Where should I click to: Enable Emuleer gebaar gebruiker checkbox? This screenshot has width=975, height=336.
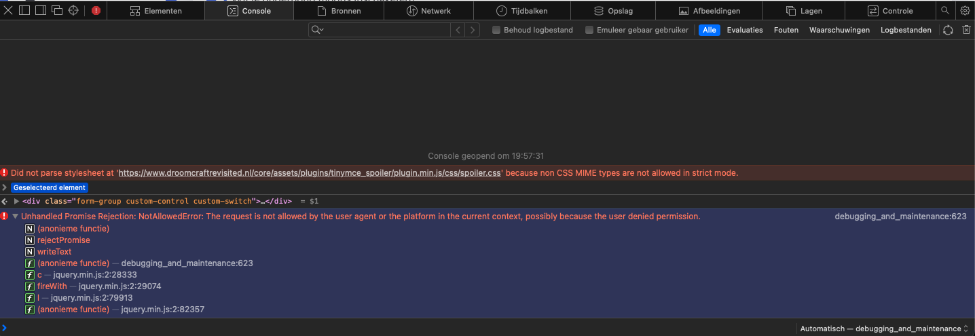(589, 30)
